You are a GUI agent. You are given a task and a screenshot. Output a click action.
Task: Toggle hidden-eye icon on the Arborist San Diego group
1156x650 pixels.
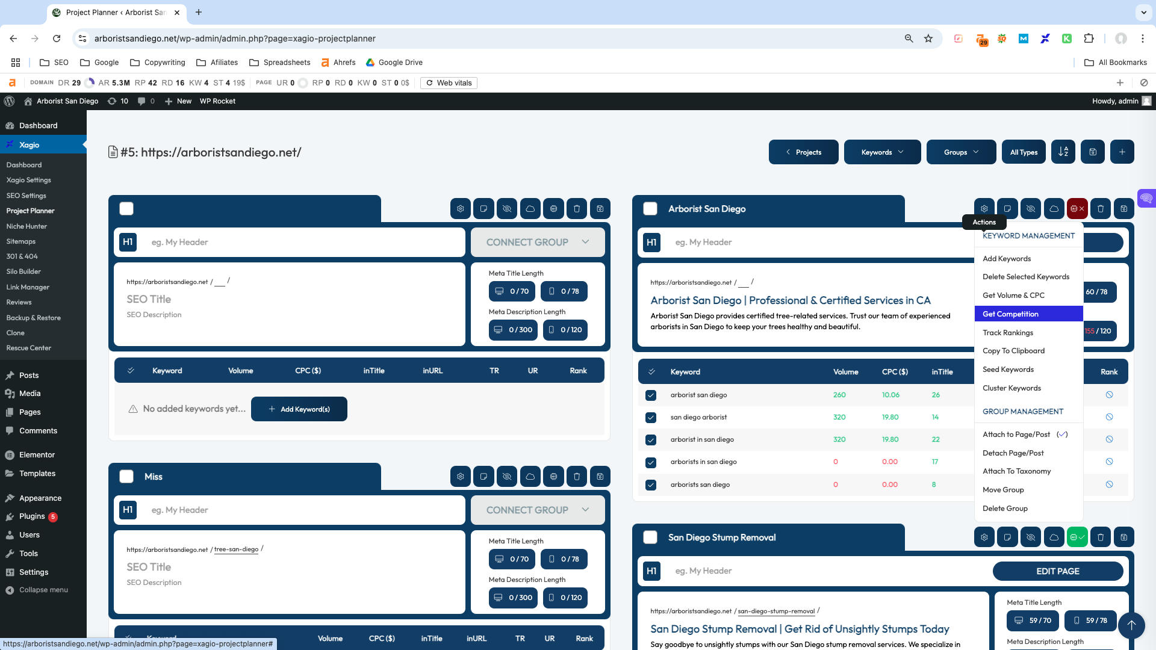(1031, 209)
